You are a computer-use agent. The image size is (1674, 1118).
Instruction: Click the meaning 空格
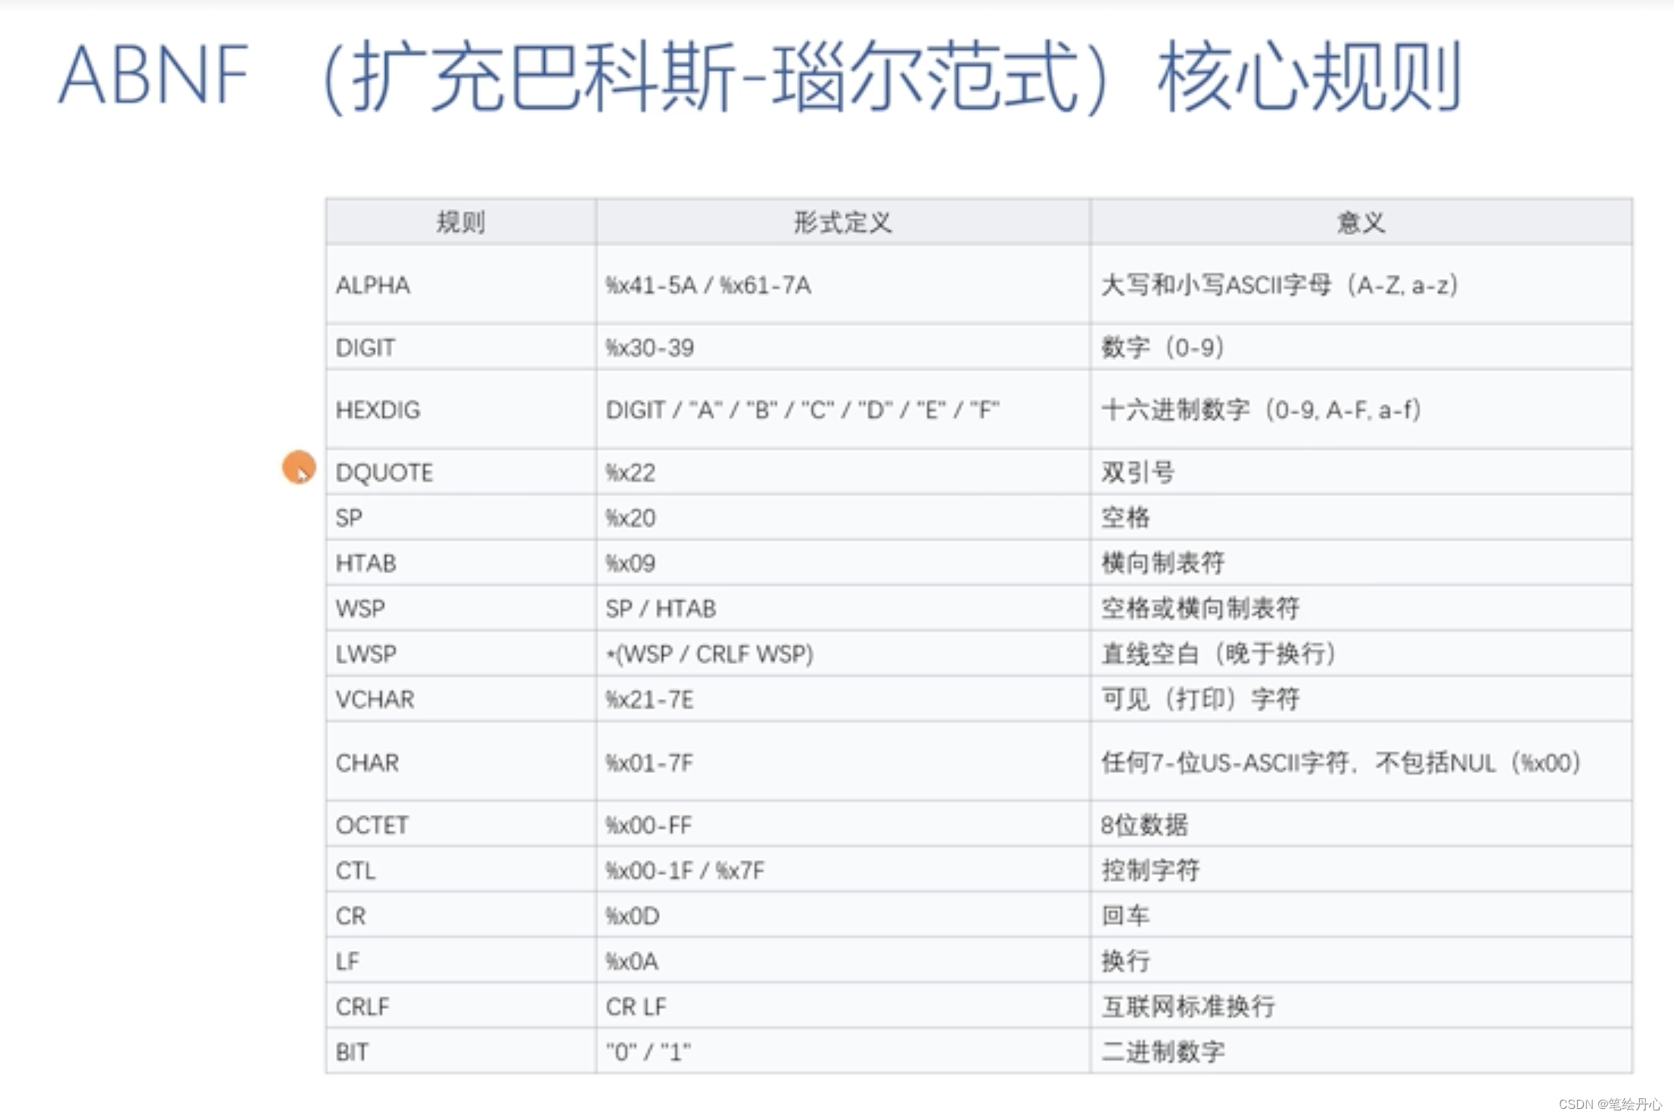(x=1125, y=518)
